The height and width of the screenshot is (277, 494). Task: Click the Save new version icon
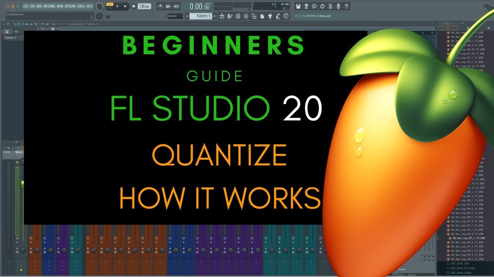click(306, 6)
